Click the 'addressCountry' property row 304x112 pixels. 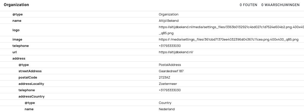152,96
